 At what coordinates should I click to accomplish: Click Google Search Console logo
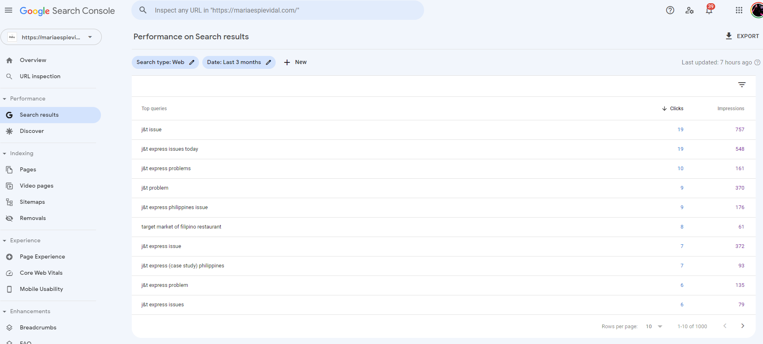click(67, 11)
